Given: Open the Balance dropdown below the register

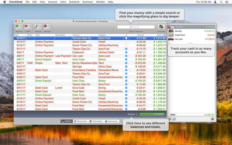Looking at the screenshot, I should (133, 114).
